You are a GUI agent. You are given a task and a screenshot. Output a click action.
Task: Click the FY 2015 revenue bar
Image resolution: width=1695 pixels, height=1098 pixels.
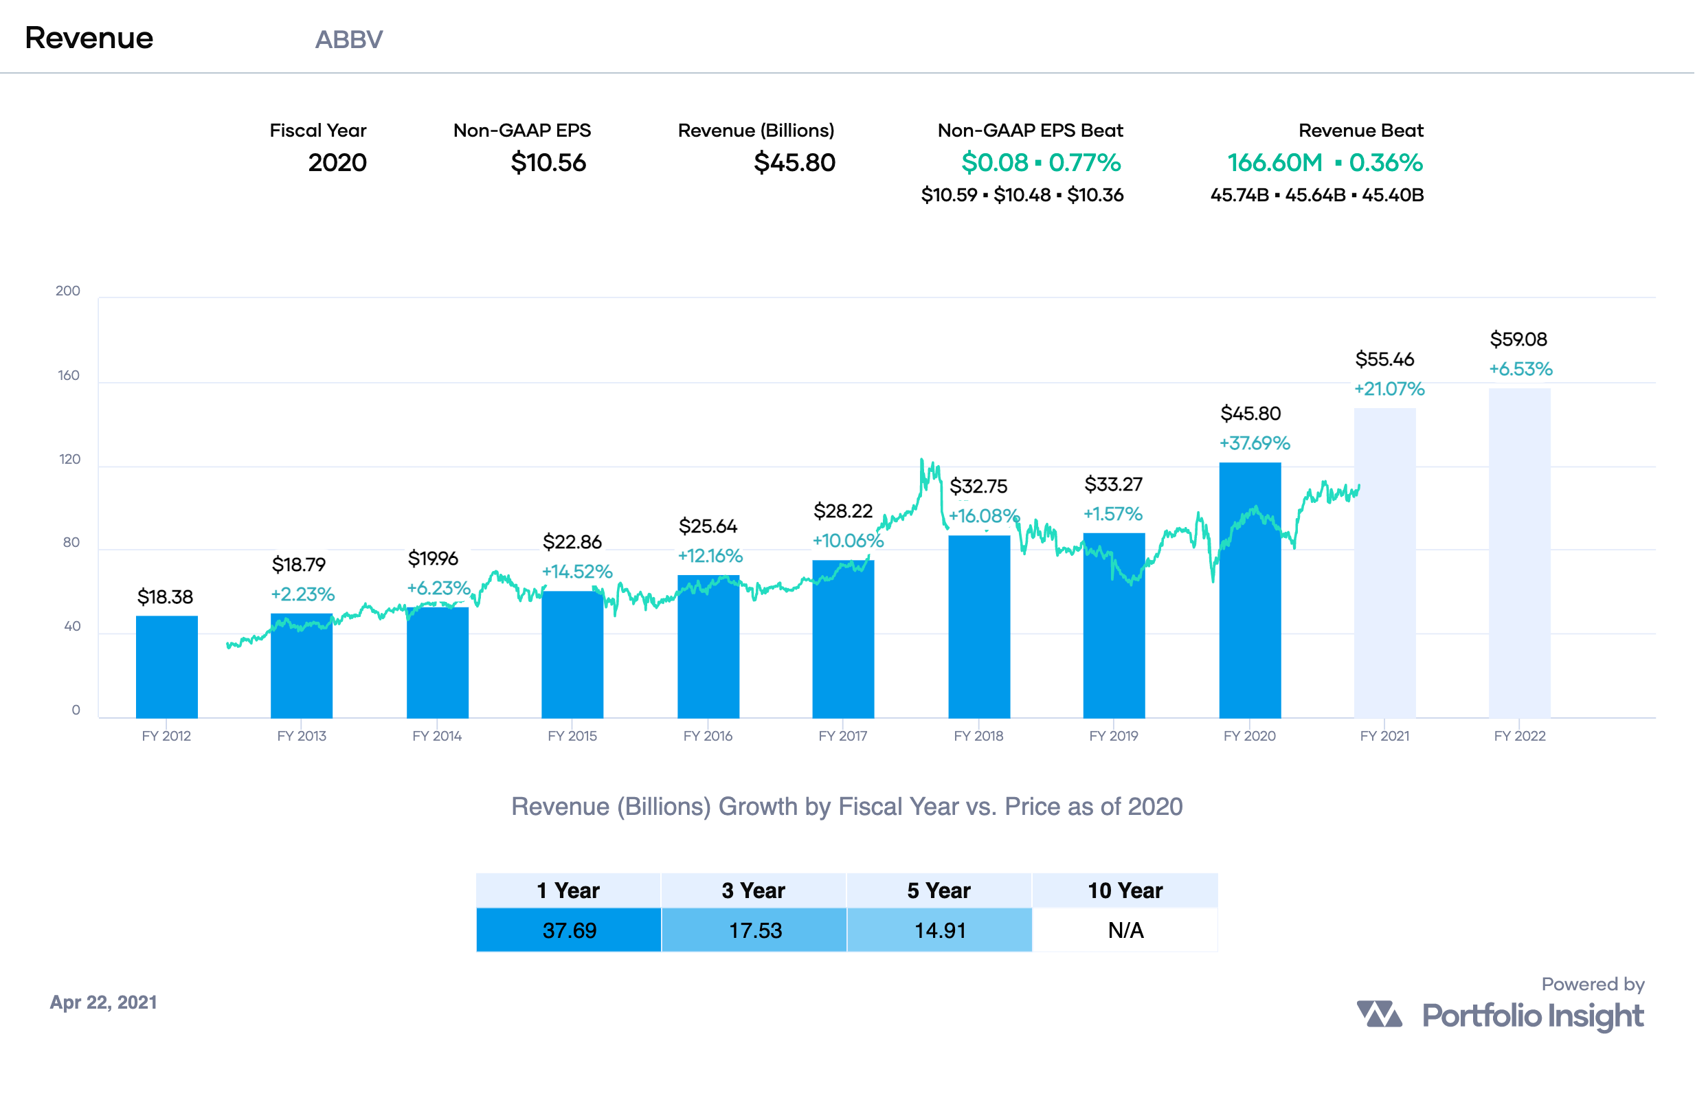(572, 655)
